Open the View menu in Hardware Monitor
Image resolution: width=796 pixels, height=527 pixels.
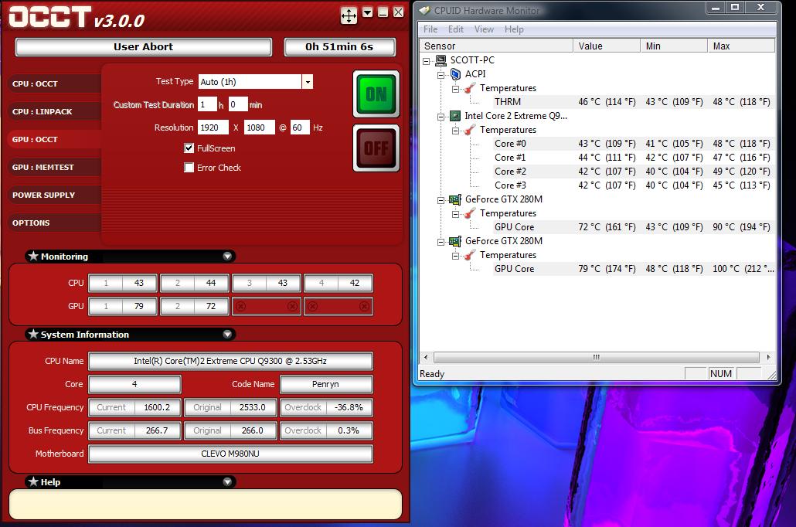tap(484, 29)
